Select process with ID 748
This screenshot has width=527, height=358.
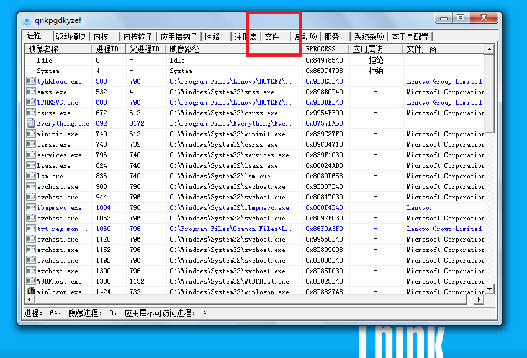(254, 144)
